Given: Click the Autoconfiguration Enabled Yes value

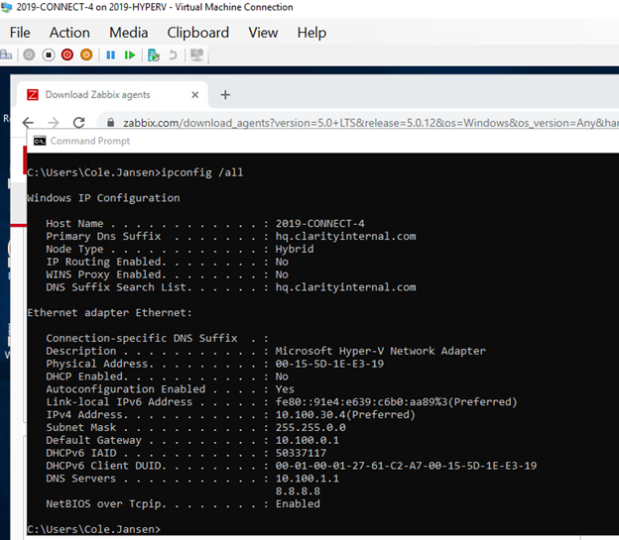Looking at the screenshot, I should (x=285, y=389).
